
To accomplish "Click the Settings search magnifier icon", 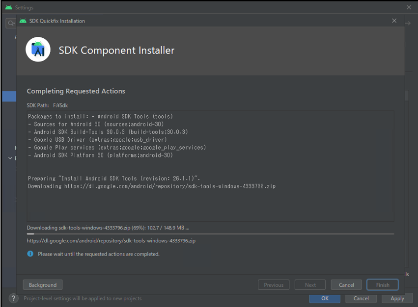I will (11, 23).
